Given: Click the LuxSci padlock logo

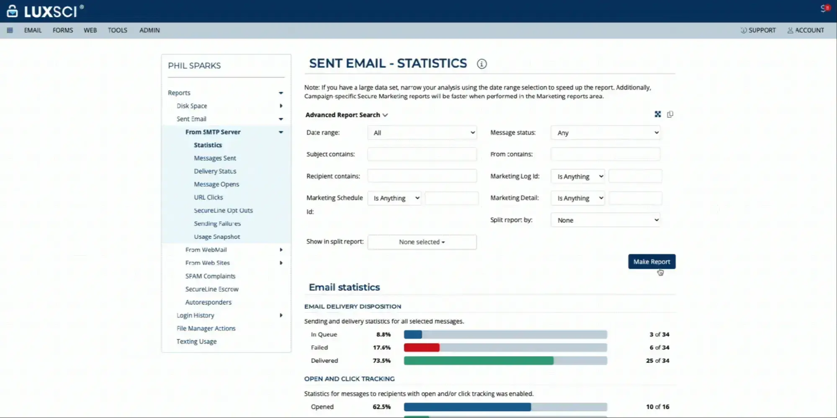Looking at the screenshot, I should [12, 11].
